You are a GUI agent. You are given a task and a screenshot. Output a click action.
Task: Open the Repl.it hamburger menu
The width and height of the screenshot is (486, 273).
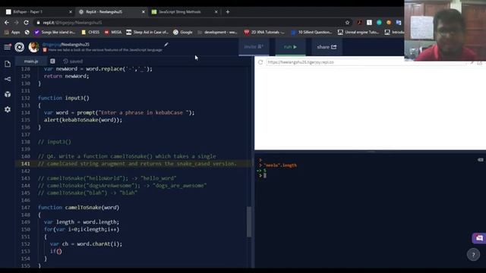(x=7, y=47)
